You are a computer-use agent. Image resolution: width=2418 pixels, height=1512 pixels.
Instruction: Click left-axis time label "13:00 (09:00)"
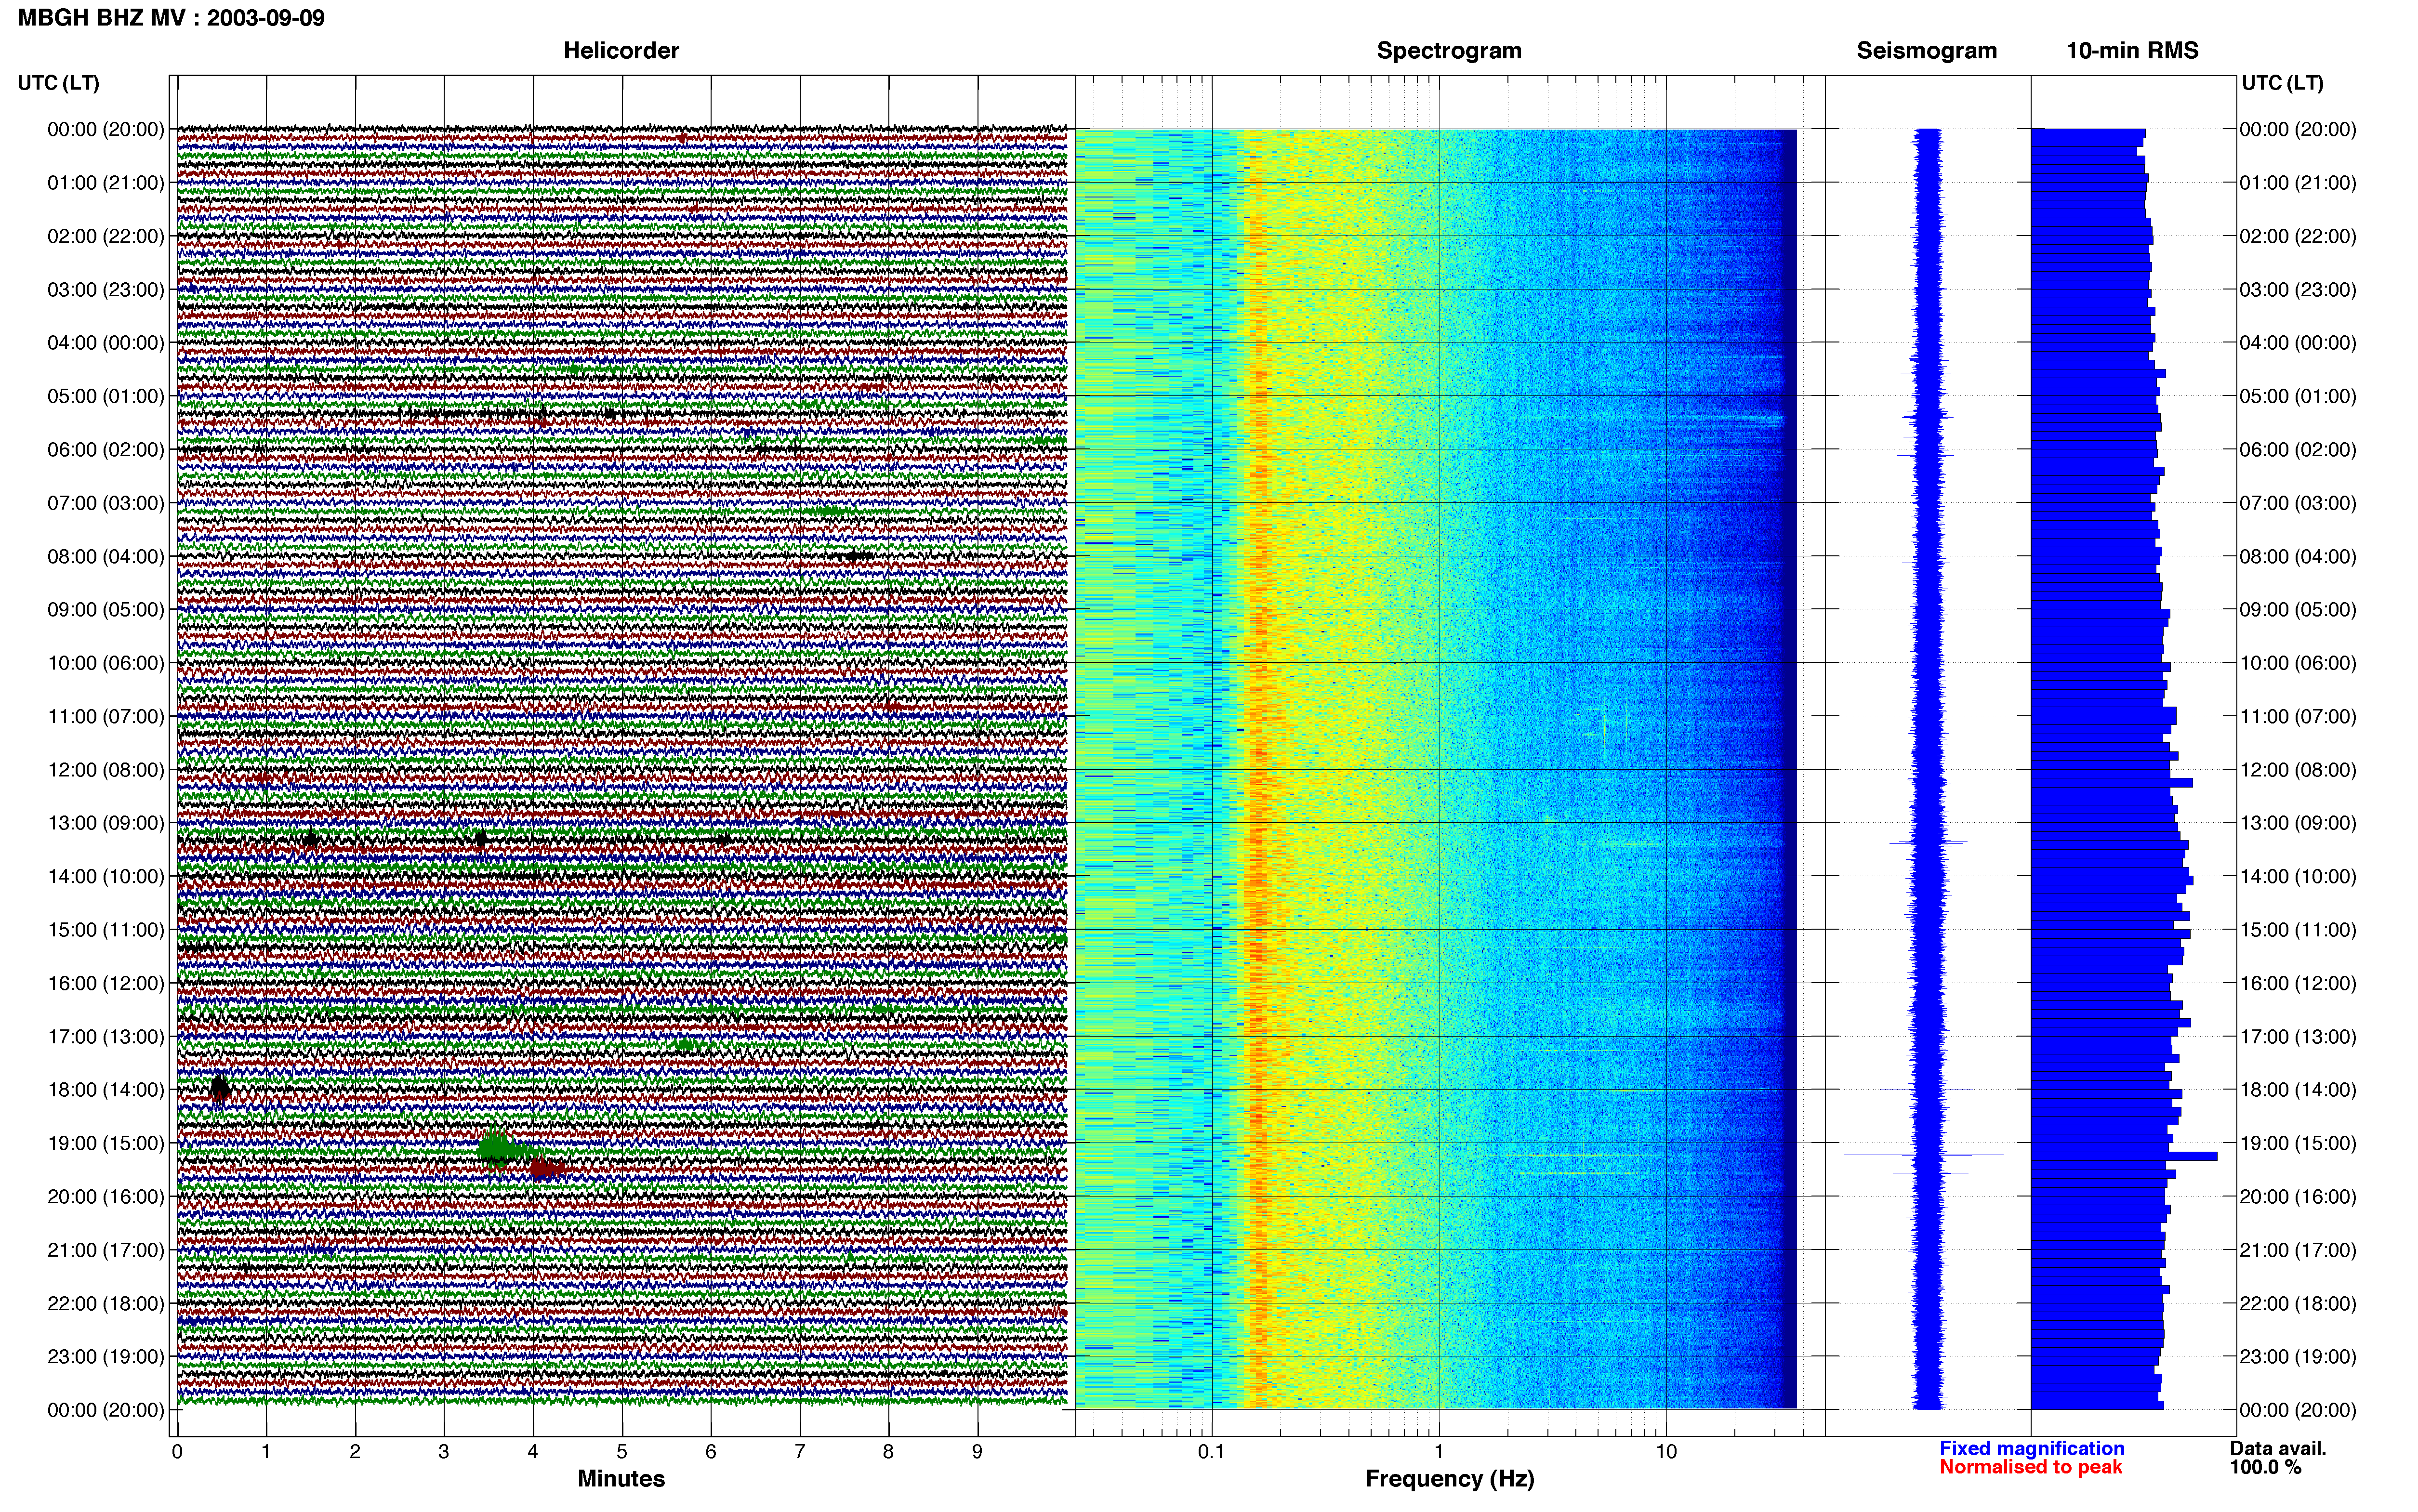point(106,823)
